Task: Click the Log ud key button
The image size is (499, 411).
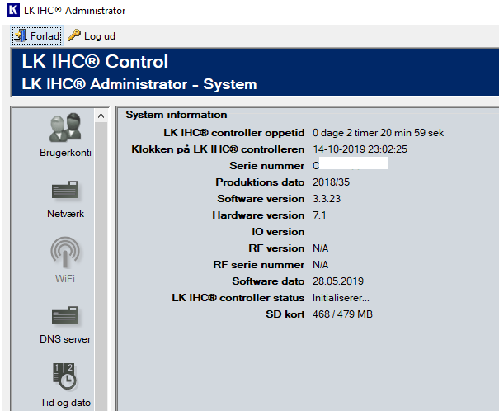Action: [x=92, y=36]
